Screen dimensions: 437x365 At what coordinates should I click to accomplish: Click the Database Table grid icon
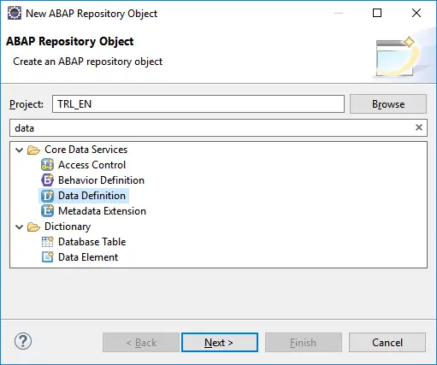click(x=47, y=242)
